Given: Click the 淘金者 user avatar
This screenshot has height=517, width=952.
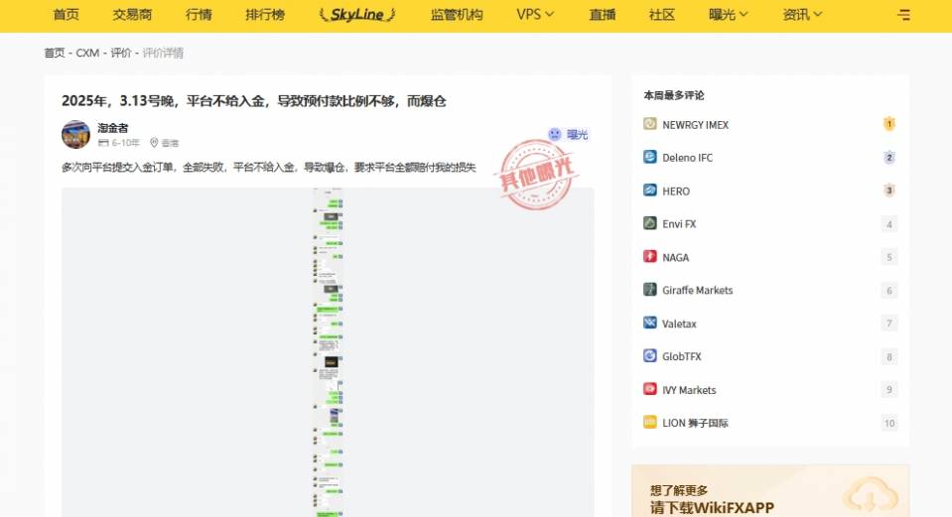Looking at the screenshot, I should (75, 135).
